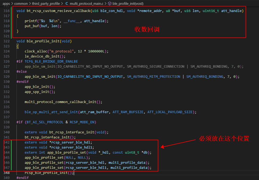Click bt_rcsp_interface_init call on line 341
This screenshot has height=180, width=259.
(x=47, y=137)
